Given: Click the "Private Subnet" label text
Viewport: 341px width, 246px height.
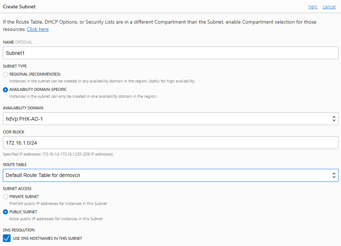Looking at the screenshot, I should point(24,197).
